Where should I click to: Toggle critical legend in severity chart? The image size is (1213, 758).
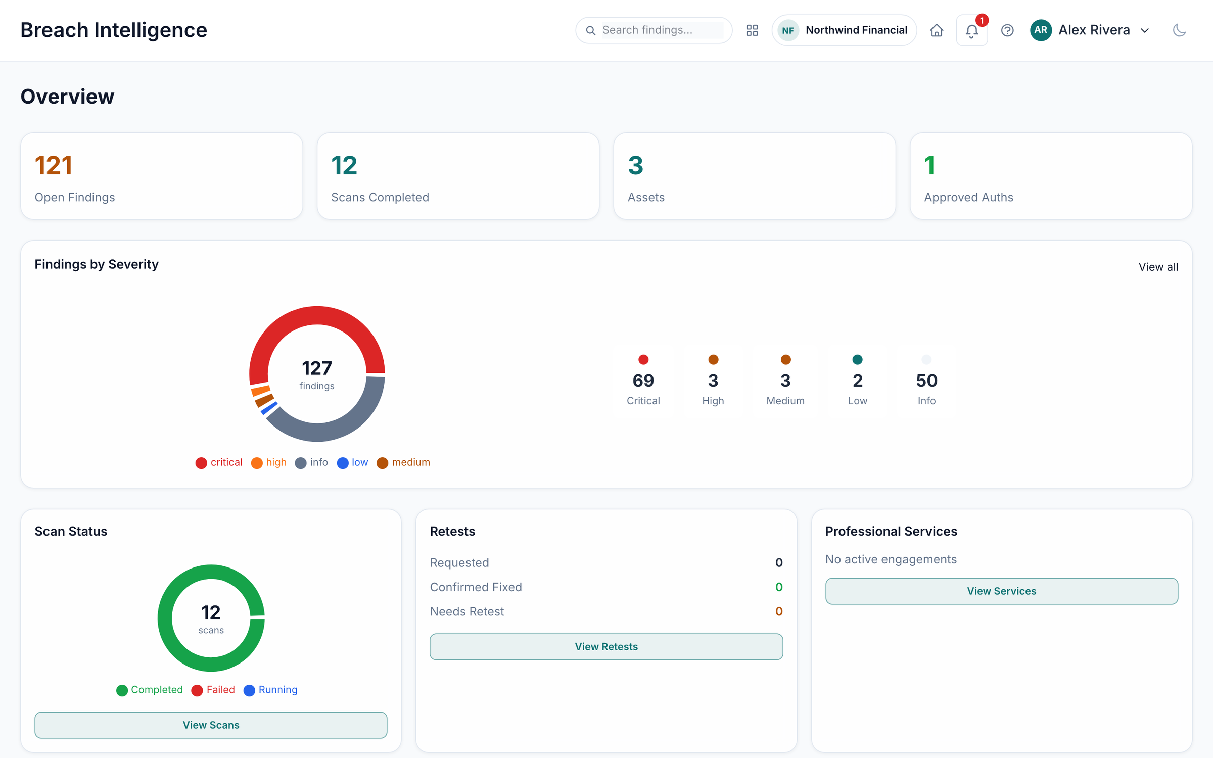pos(219,462)
